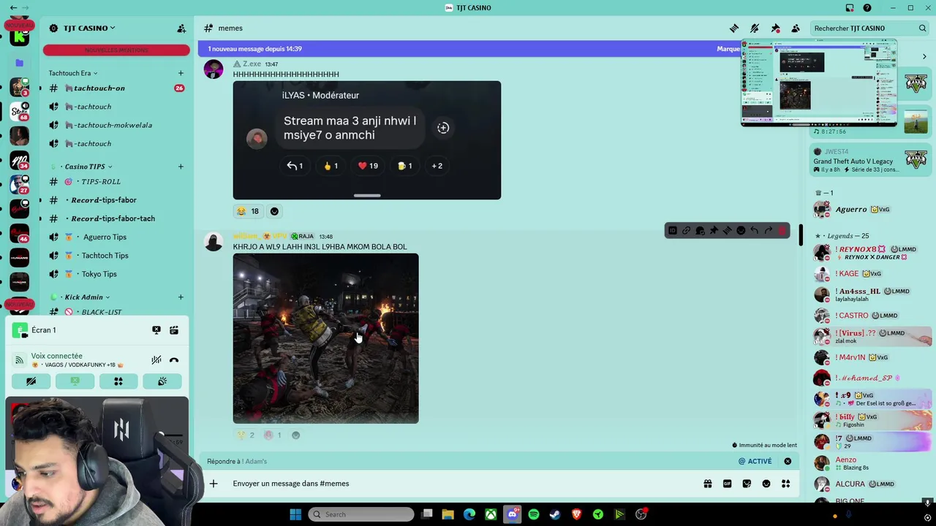
Task: Join Aguerro Tips voice channel
Action: (117, 237)
